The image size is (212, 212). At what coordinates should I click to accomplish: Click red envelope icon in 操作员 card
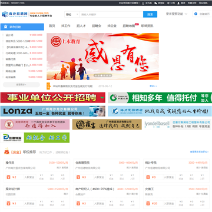click(x=8, y=177)
